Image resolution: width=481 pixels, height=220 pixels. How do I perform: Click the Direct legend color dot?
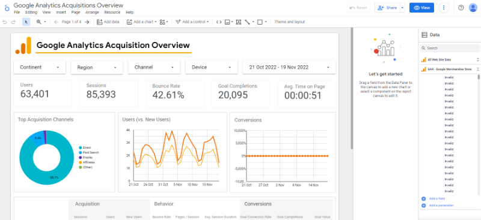(81, 148)
